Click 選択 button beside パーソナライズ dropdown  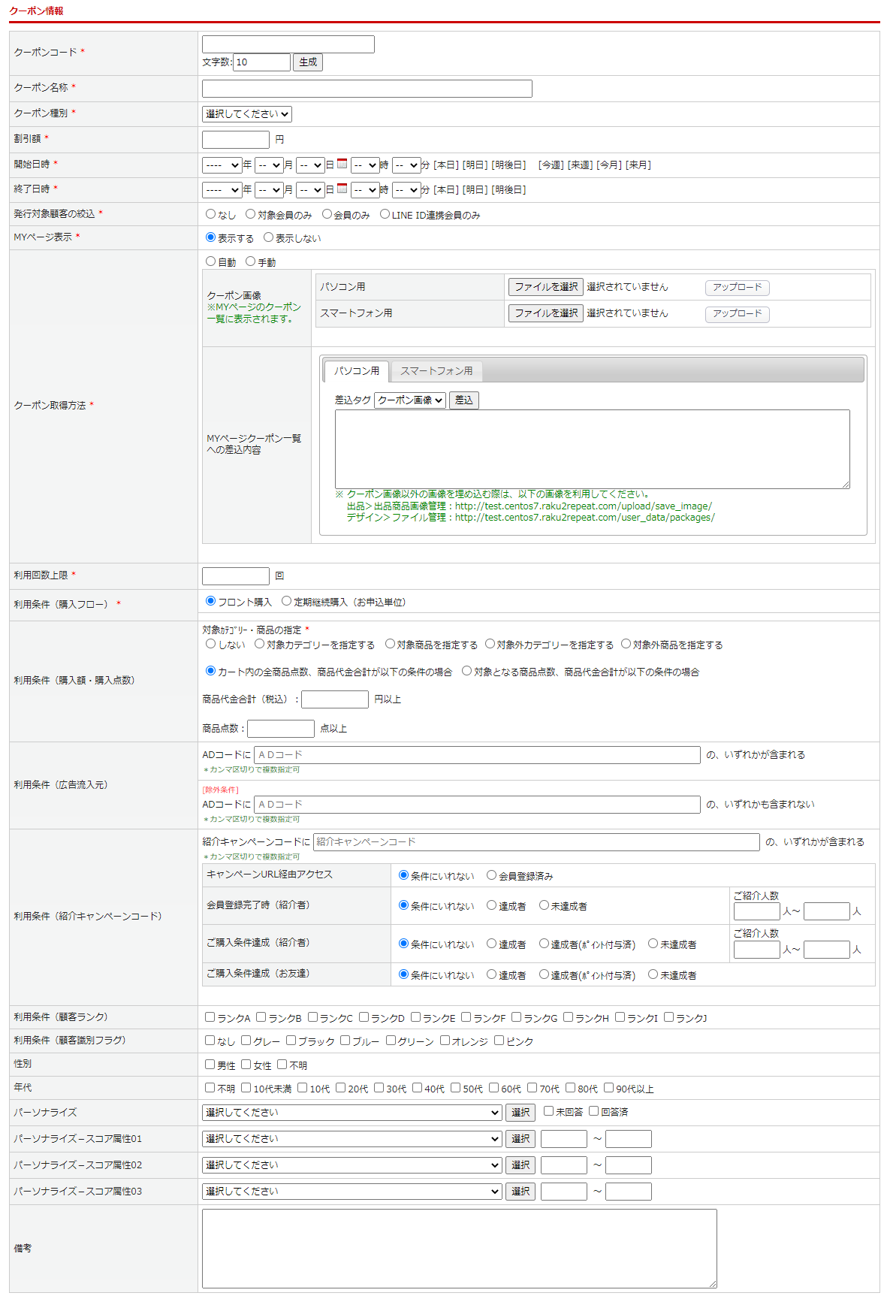point(520,1113)
